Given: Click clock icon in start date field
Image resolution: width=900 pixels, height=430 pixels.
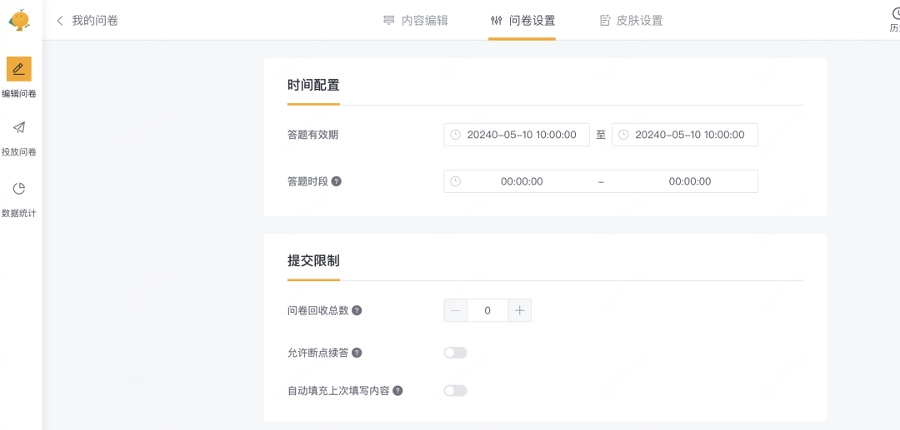Looking at the screenshot, I should click(x=455, y=135).
